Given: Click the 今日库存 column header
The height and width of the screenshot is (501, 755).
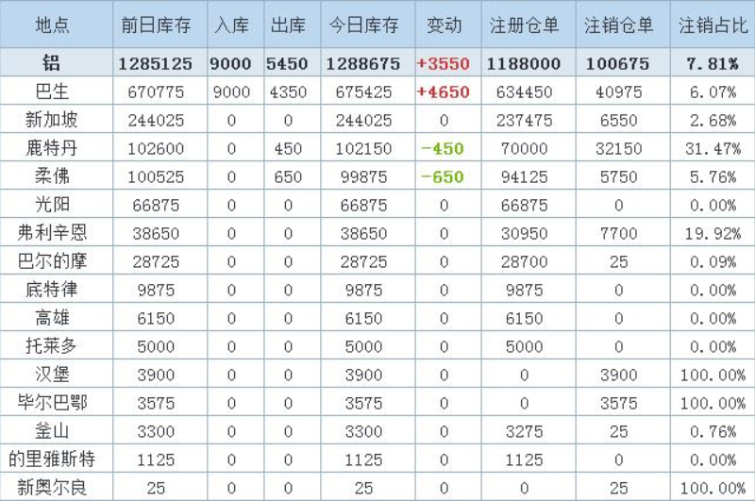Looking at the screenshot, I should pyautogui.click(x=364, y=25).
